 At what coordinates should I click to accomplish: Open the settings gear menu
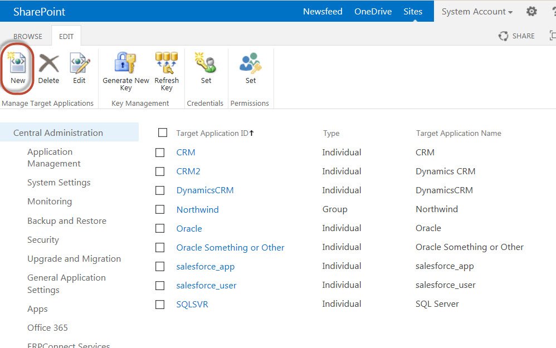[x=531, y=11]
